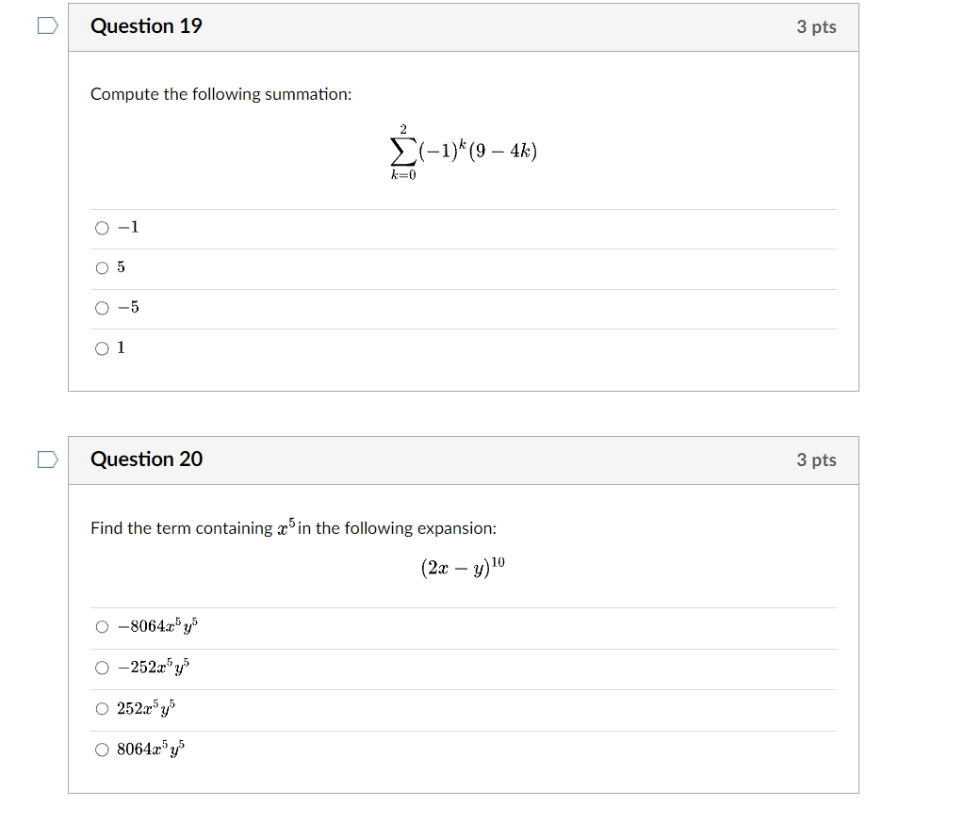Select answer choice −1 for Question 19

point(102,226)
